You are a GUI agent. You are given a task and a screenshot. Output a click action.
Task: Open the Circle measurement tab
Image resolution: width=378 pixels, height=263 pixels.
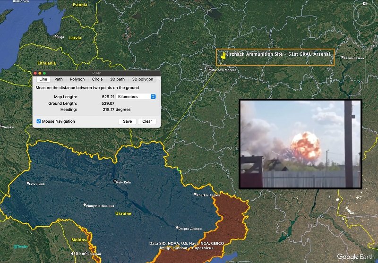(97, 79)
